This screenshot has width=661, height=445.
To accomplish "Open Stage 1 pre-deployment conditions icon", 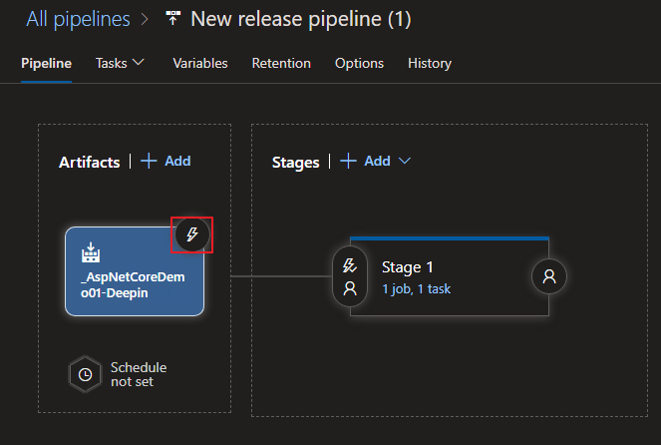I will 350,277.
